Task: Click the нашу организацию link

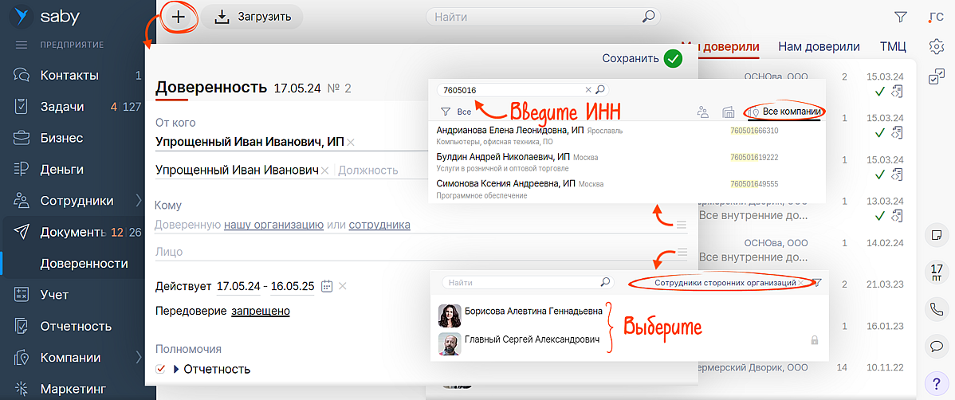Action: pyautogui.click(x=273, y=225)
